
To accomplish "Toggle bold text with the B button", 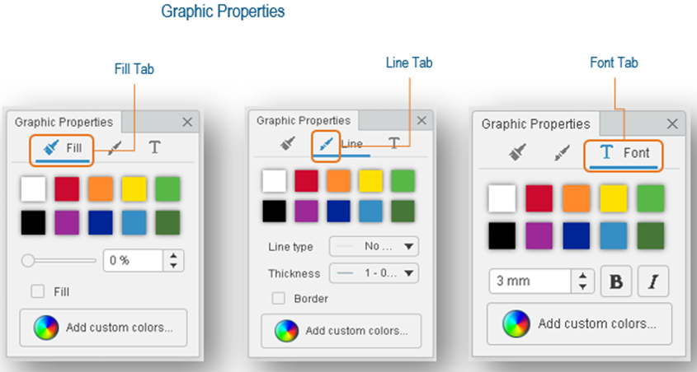I will click(x=615, y=281).
